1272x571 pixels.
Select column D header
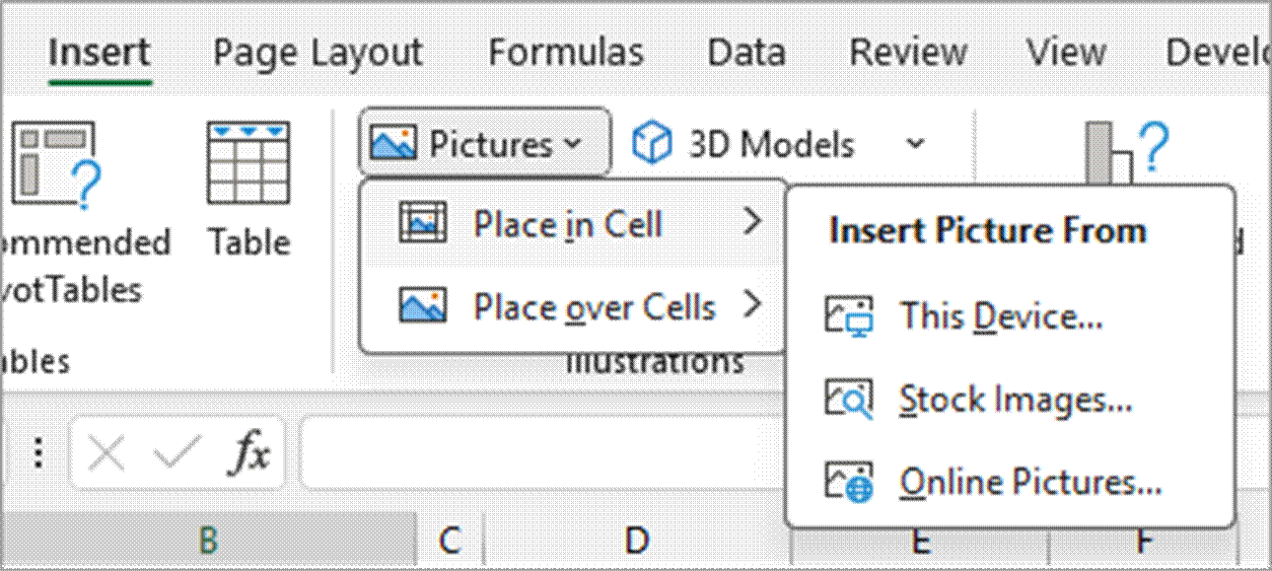point(637,540)
